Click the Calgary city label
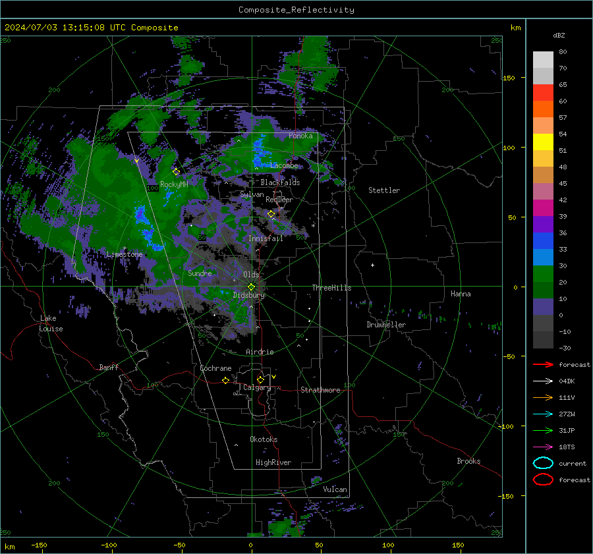This screenshot has height=554, width=593. click(x=257, y=387)
